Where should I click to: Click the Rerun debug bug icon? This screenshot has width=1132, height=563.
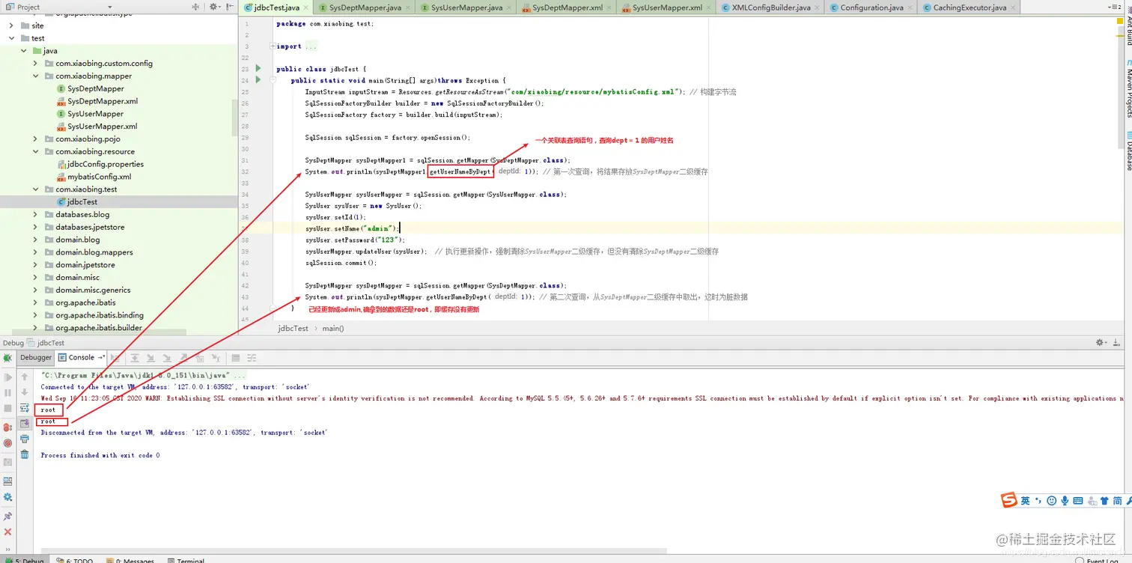pyautogui.click(x=7, y=358)
